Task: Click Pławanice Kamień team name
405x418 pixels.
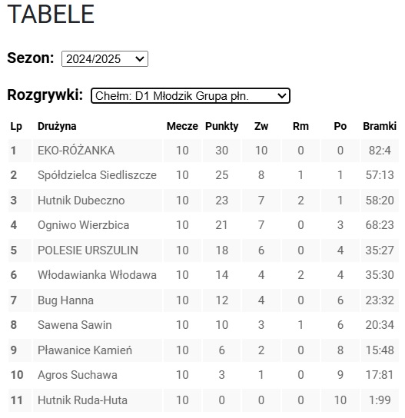Action: (85, 350)
